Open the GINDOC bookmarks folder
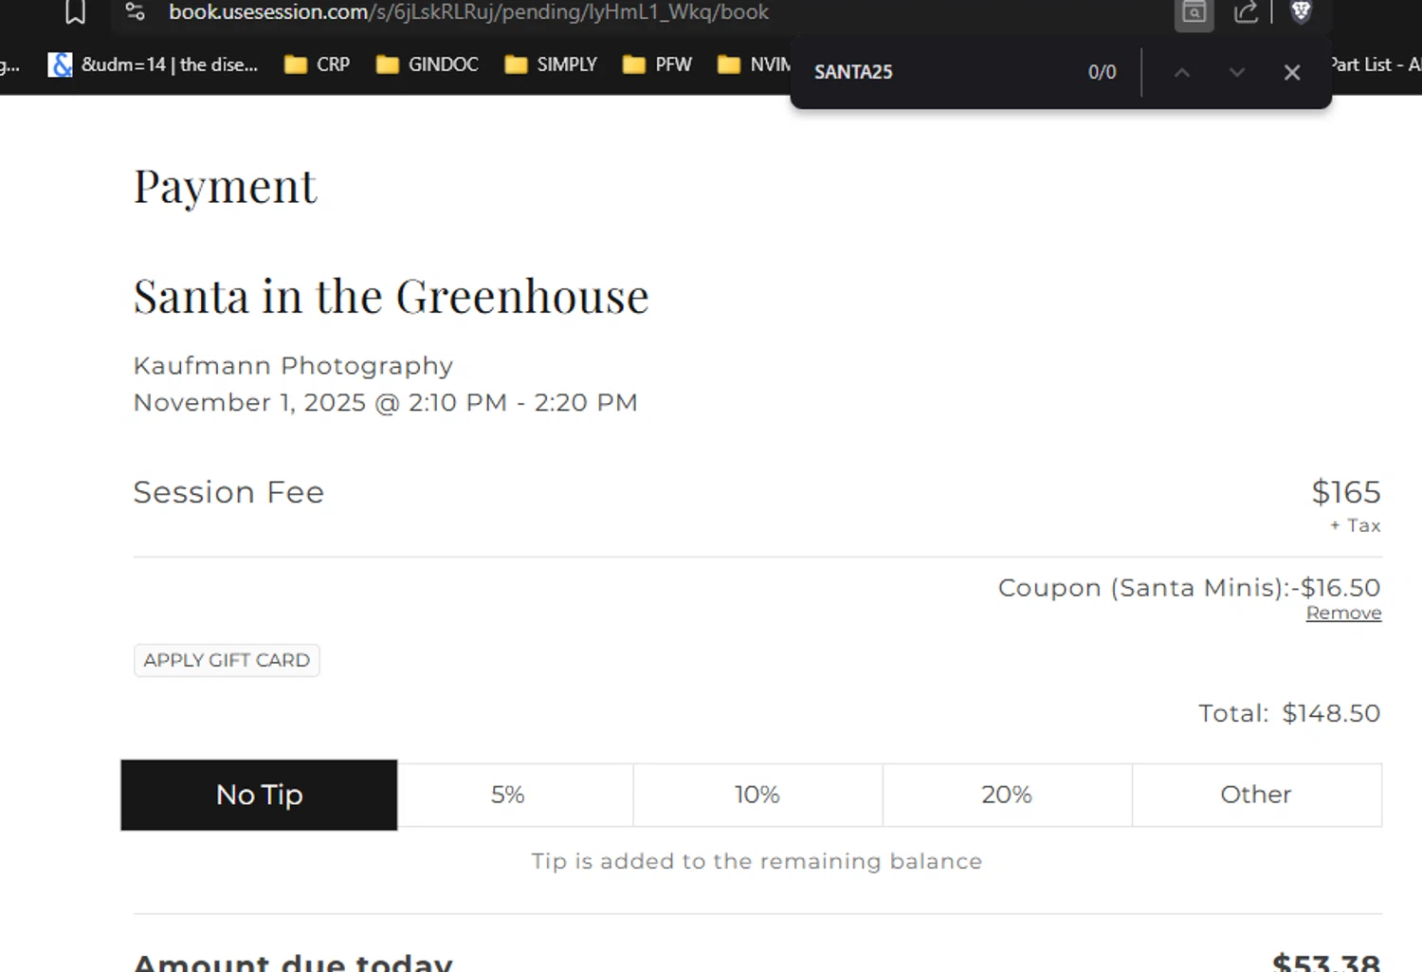 pos(428,64)
